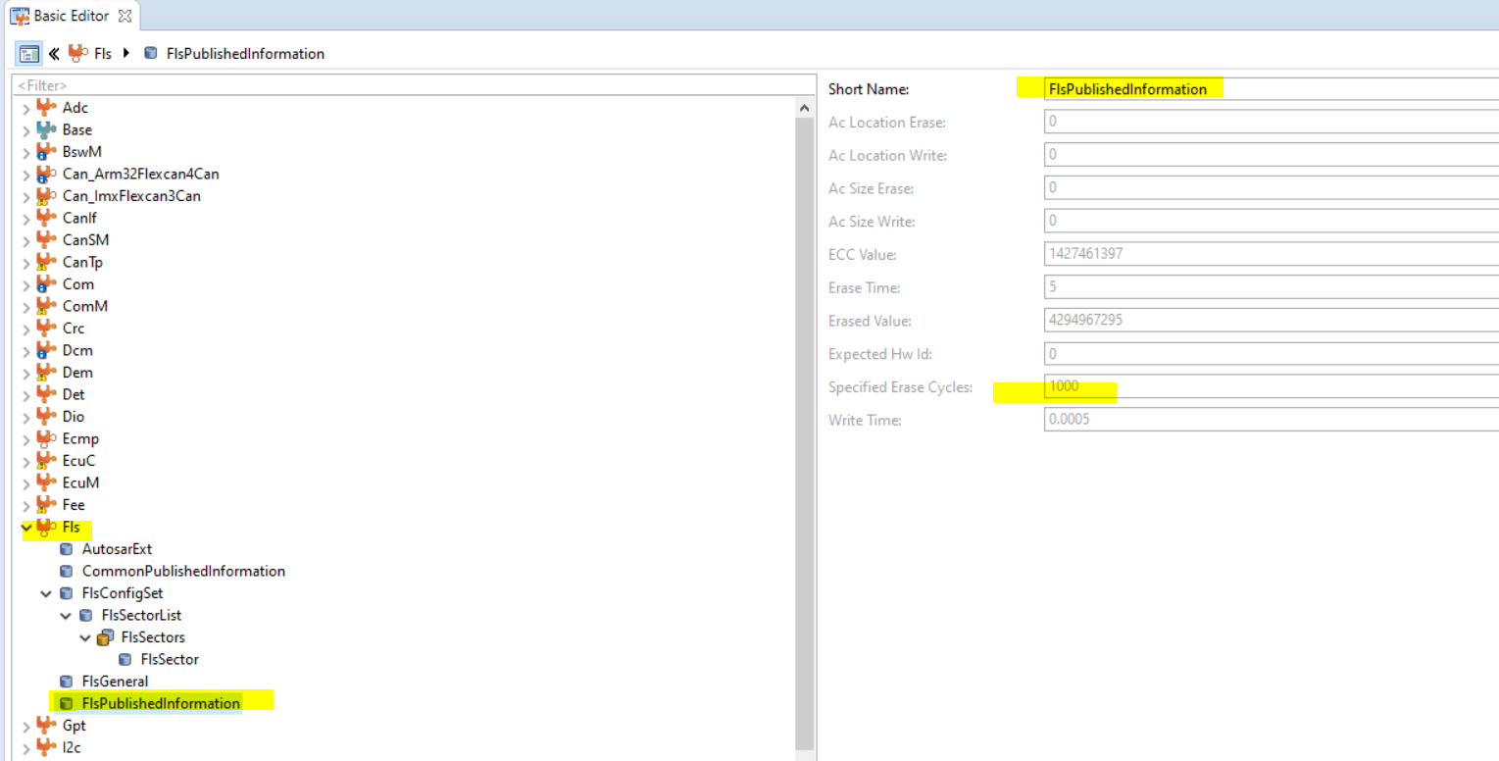Click the Can_Arm32Flexcan4Can module icon

45,174
